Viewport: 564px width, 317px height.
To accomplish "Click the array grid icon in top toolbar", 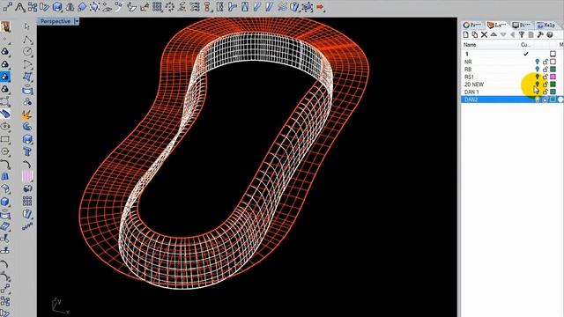I will click(x=157, y=6).
